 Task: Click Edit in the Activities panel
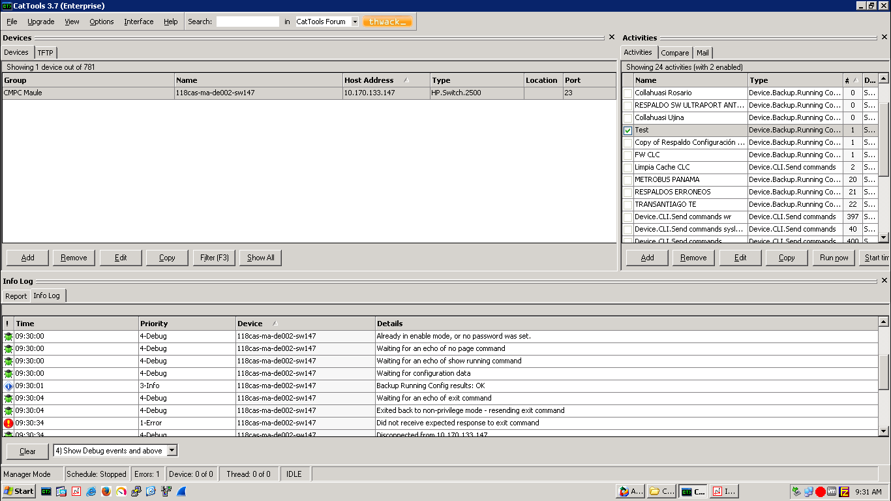coord(740,258)
